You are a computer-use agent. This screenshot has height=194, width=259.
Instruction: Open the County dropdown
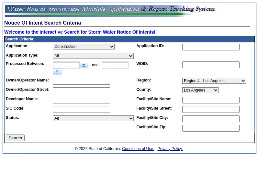pyautogui.click(x=200, y=90)
